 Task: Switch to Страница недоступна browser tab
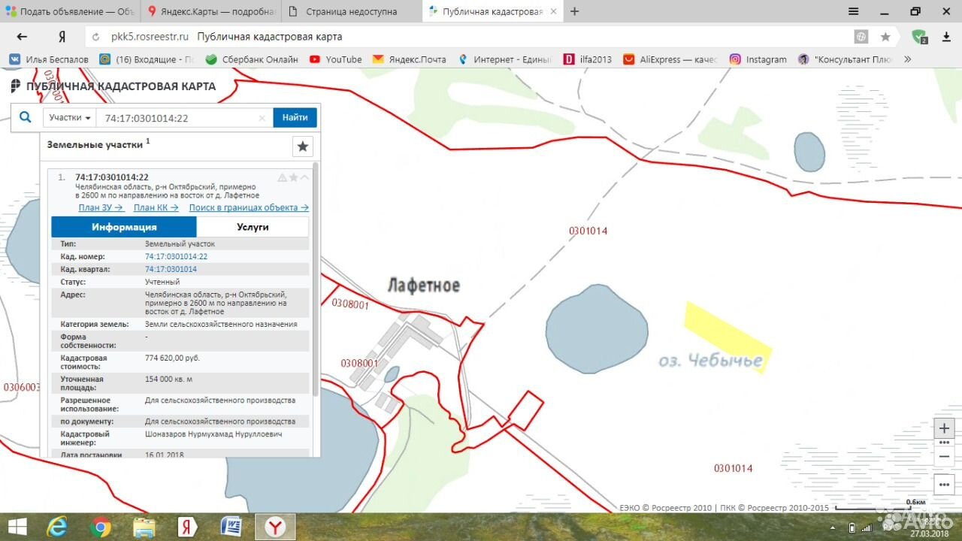(x=351, y=11)
